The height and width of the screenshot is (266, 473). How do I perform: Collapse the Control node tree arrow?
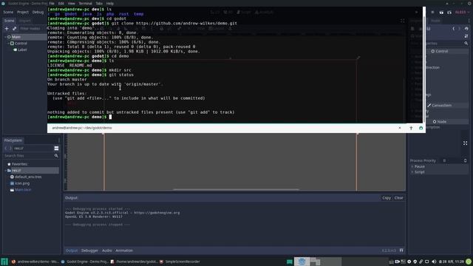tap(8, 44)
